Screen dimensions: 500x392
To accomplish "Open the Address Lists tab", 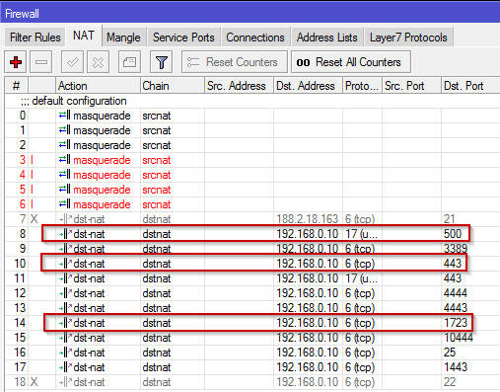I will (x=326, y=38).
